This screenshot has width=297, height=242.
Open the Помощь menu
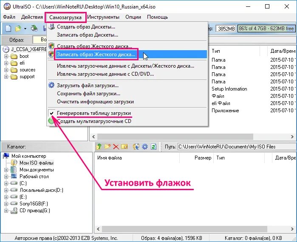tap(157, 17)
